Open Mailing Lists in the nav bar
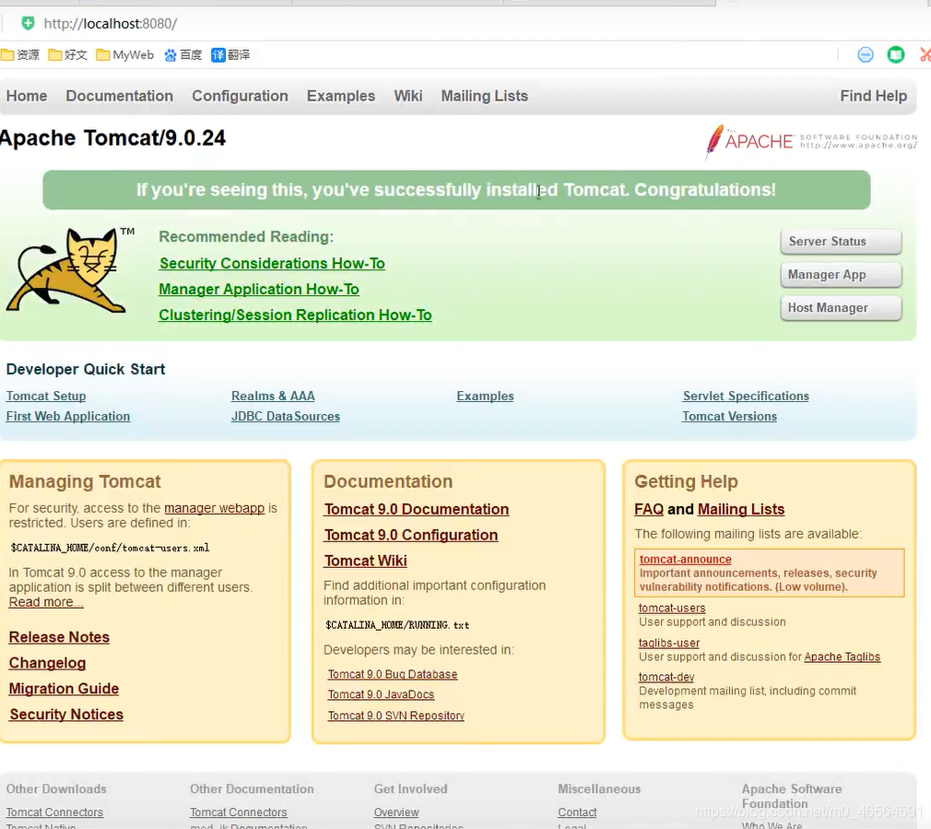931x829 pixels. coord(485,96)
